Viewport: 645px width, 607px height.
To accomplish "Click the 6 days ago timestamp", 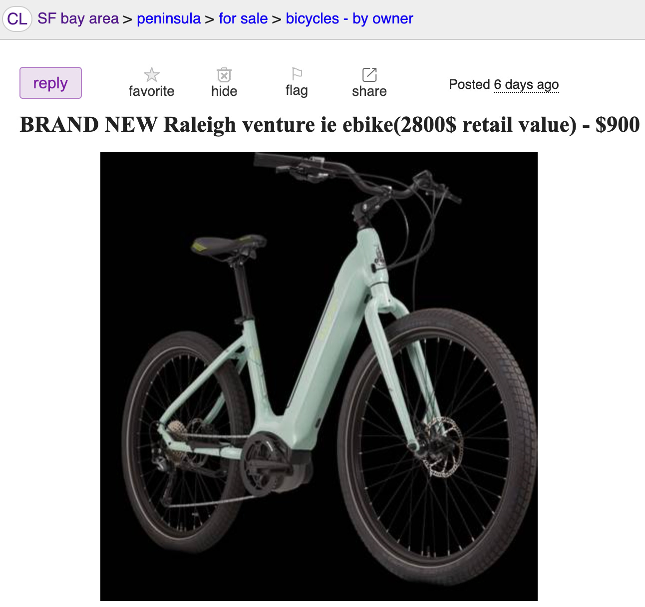I will coord(526,85).
